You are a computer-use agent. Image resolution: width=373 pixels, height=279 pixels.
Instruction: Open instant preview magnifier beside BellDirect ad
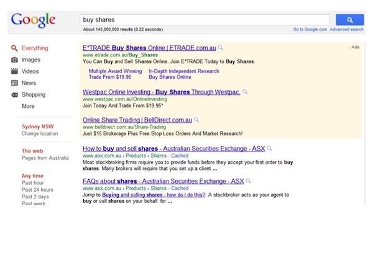click(196, 120)
